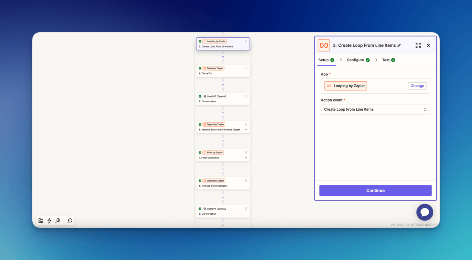Add a step between steps 3 and 4
The width and height of the screenshot is (472, 260).
[x=223, y=57]
